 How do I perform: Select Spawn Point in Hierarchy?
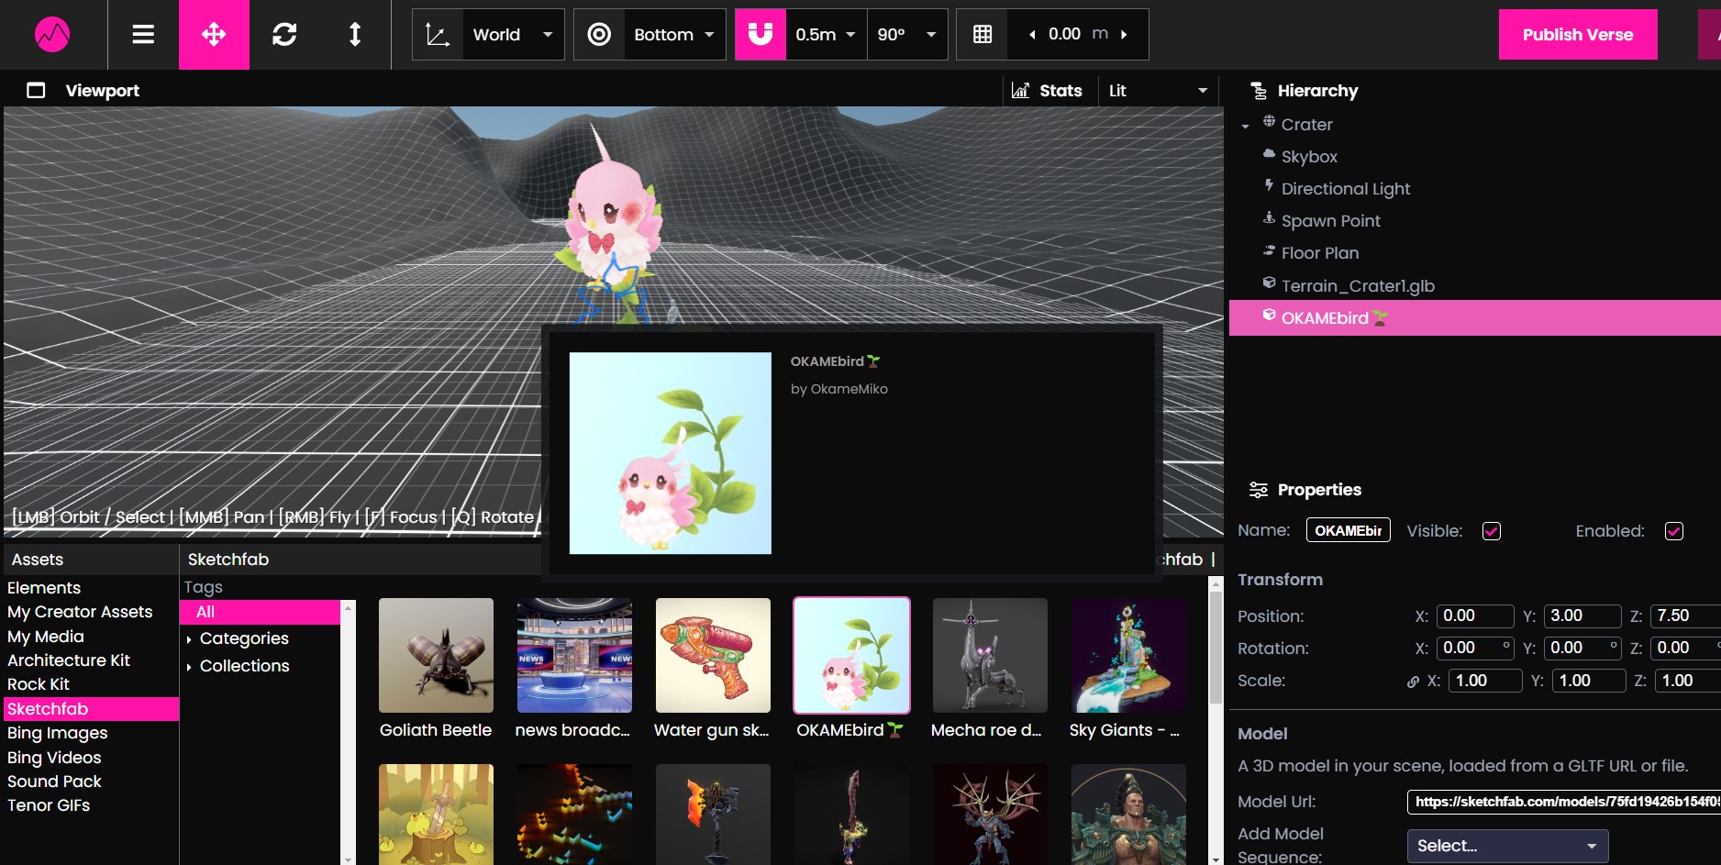(1330, 221)
